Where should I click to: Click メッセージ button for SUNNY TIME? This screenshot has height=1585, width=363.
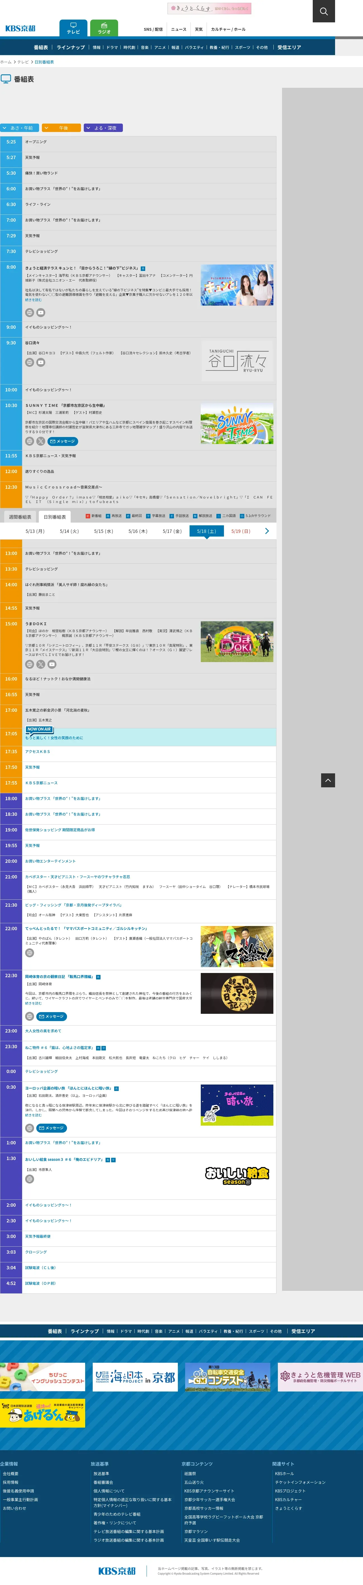coord(63,441)
